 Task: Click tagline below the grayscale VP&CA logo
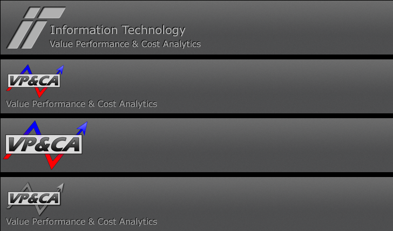pyautogui.click(x=82, y=222)
